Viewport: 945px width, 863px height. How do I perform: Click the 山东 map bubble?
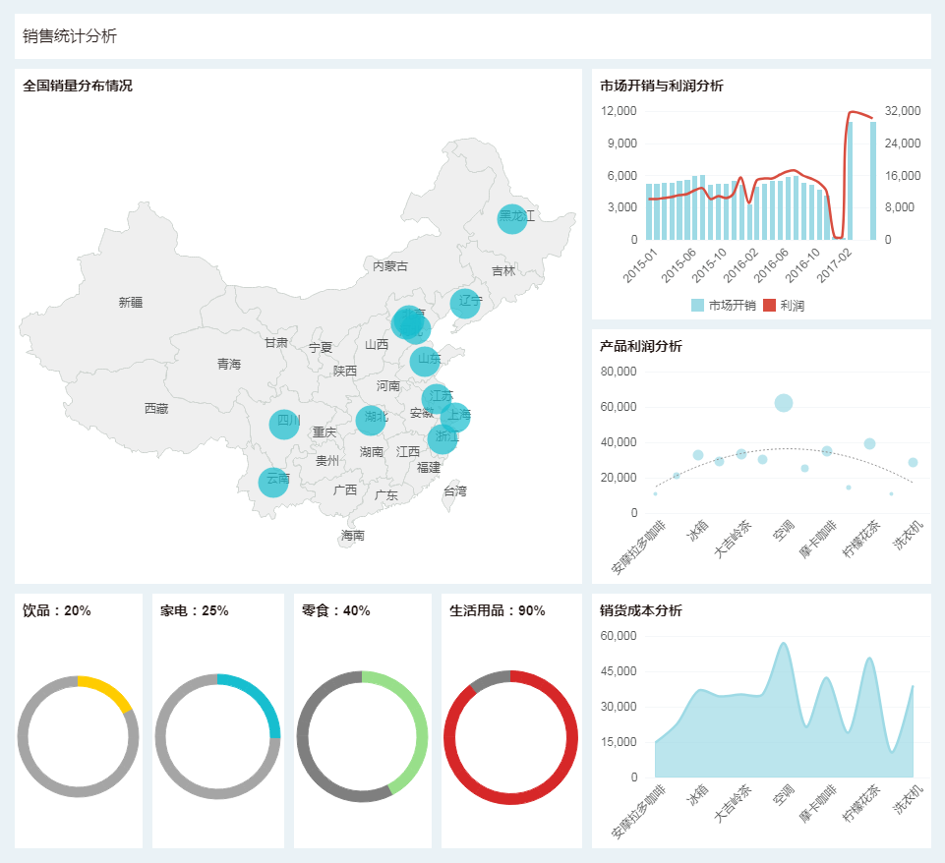coord(425,361)
